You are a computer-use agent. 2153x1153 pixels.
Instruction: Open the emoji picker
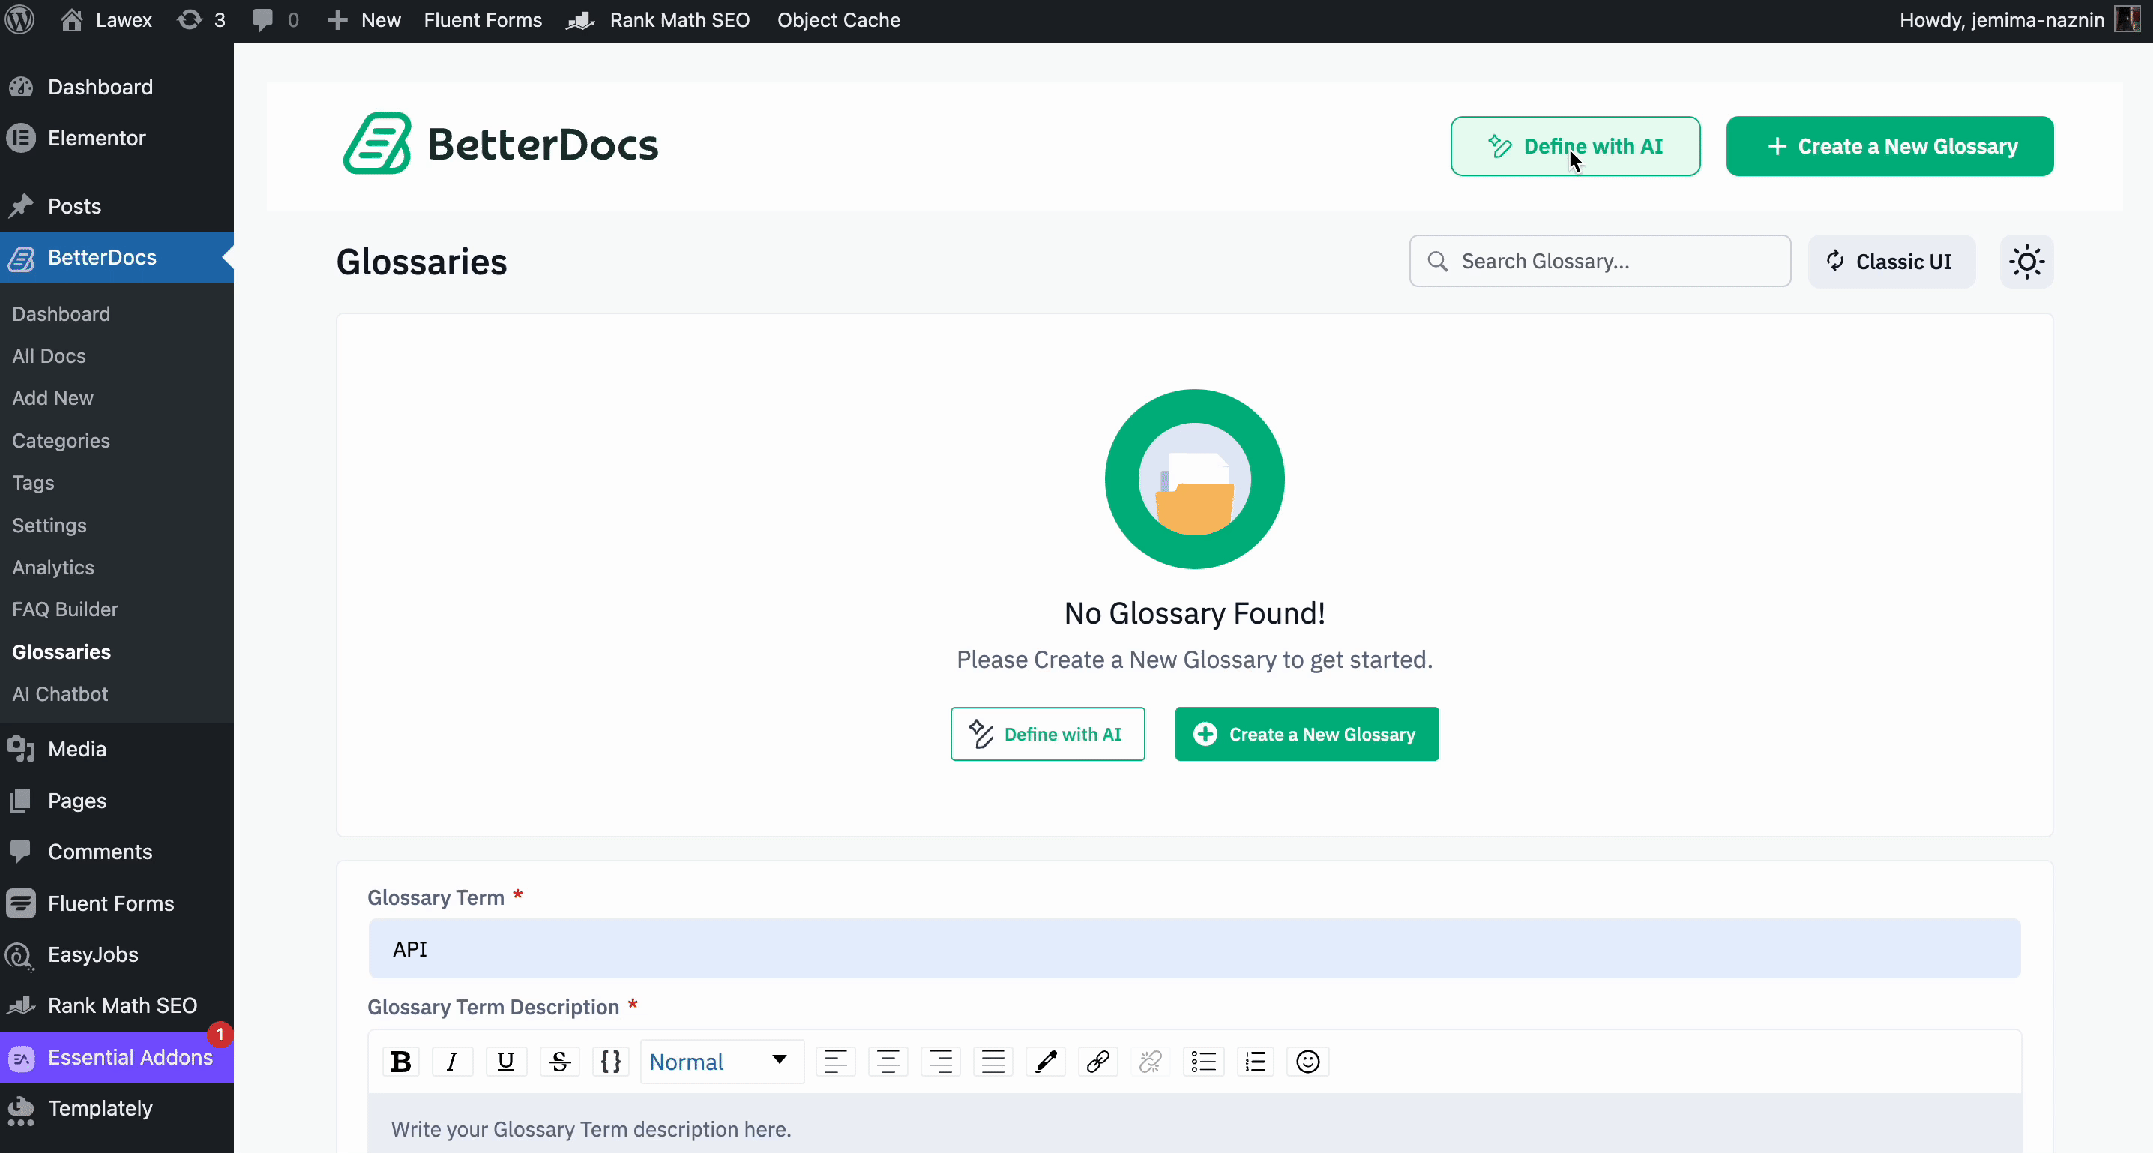pos(1308,1062)
